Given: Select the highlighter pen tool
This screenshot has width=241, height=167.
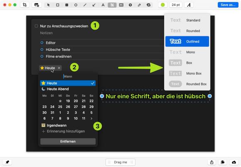Looking at the screenshot, I should (x=139, y=5).
